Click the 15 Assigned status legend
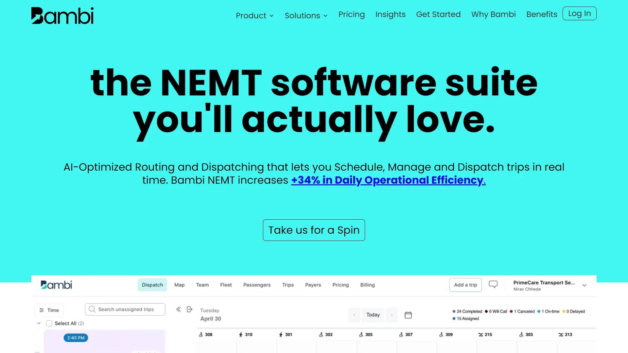Image resolution: width=628 pixels, height=353 pixels. click(465, 319)
